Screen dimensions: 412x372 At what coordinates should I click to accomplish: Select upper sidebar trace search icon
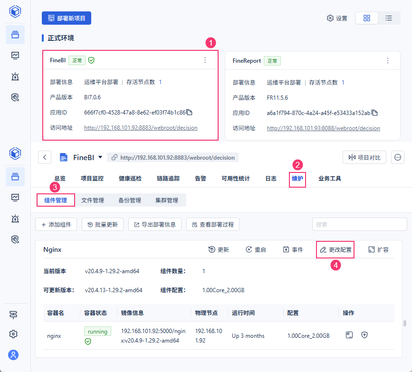[x=15, y=97]
